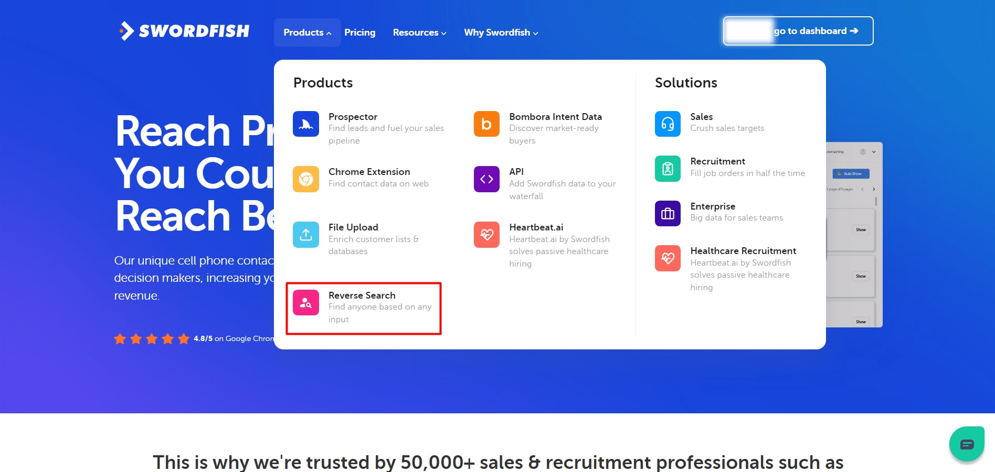Click the Enterprise briefcase icon
The width and height of the screenshot is (995, 472).
[668, 213]
